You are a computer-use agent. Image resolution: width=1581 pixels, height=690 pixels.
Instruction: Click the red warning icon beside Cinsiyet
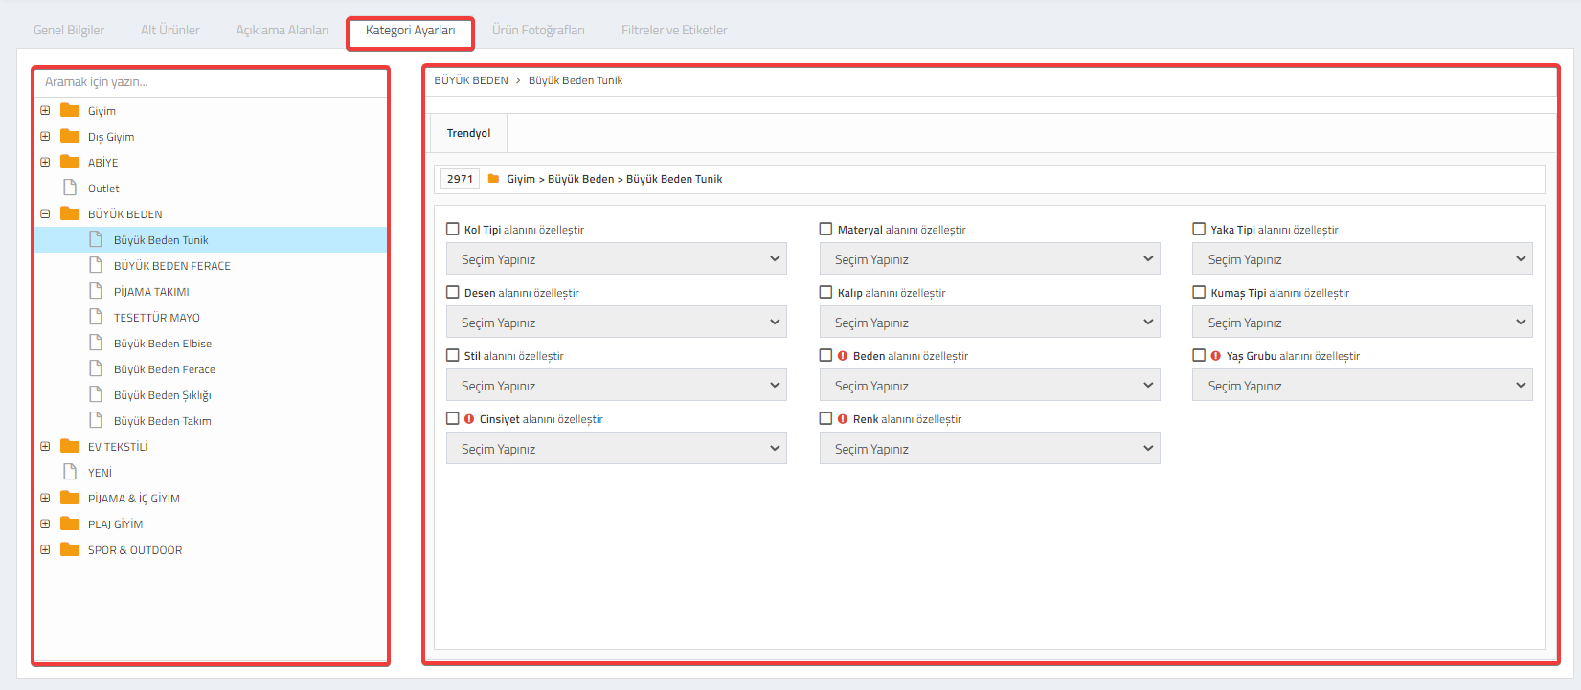tap(469, 419)
